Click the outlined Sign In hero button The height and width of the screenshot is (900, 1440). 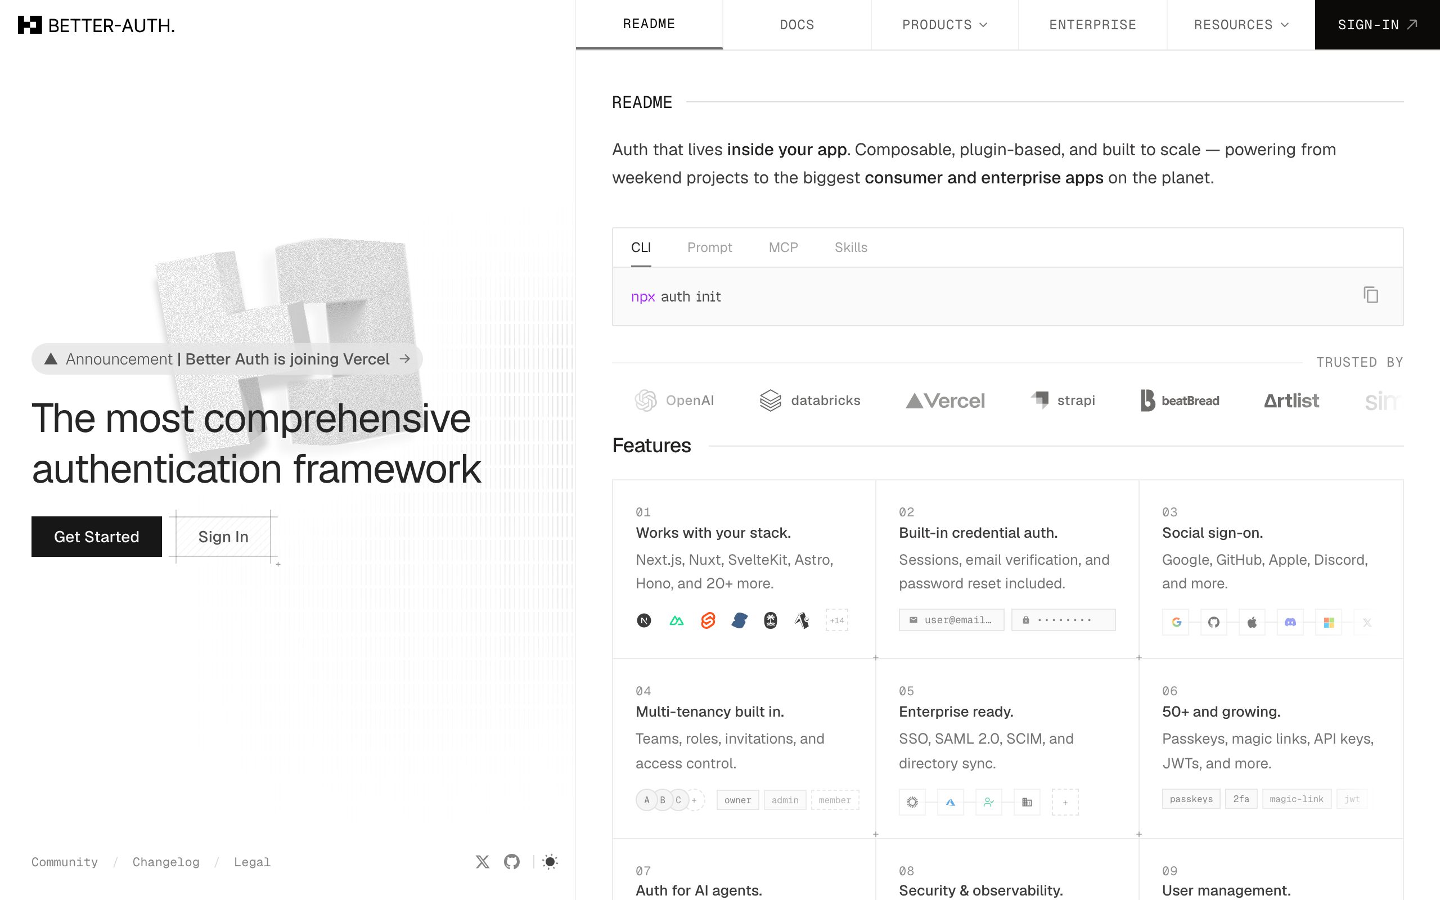[223, 536]
